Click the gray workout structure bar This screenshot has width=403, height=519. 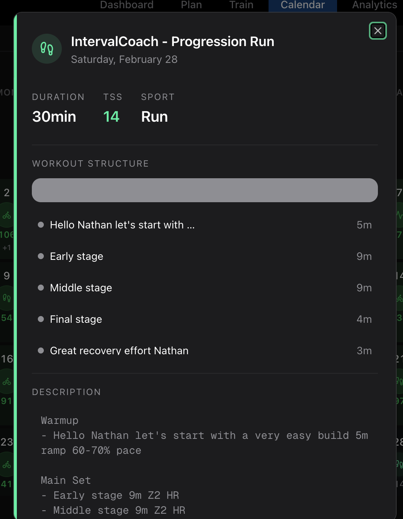(205, 190)
